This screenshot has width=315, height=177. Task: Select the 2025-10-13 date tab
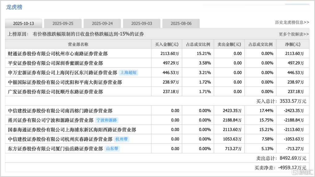click(x=23, y=23)
